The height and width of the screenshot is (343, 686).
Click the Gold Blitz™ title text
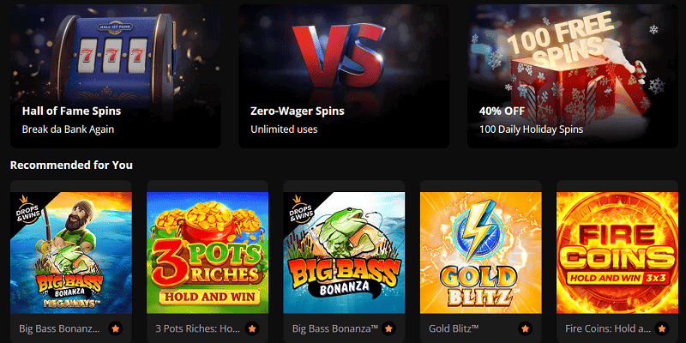pyautogui.click(x=454, y=328)
